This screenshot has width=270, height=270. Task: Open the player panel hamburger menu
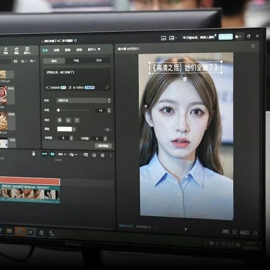click(x=253, y=46)
